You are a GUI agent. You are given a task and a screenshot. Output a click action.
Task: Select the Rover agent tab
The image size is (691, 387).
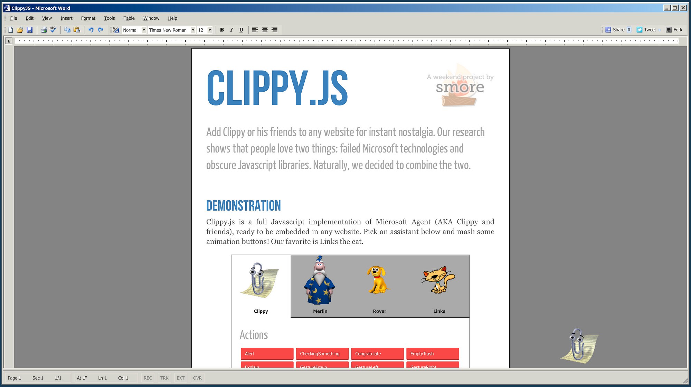pos(380,286)
